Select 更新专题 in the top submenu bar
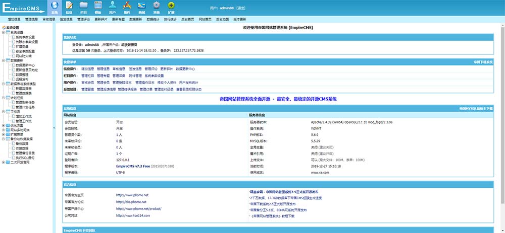The height and width of the screenshot is (233, 505). tap(118, 19)
